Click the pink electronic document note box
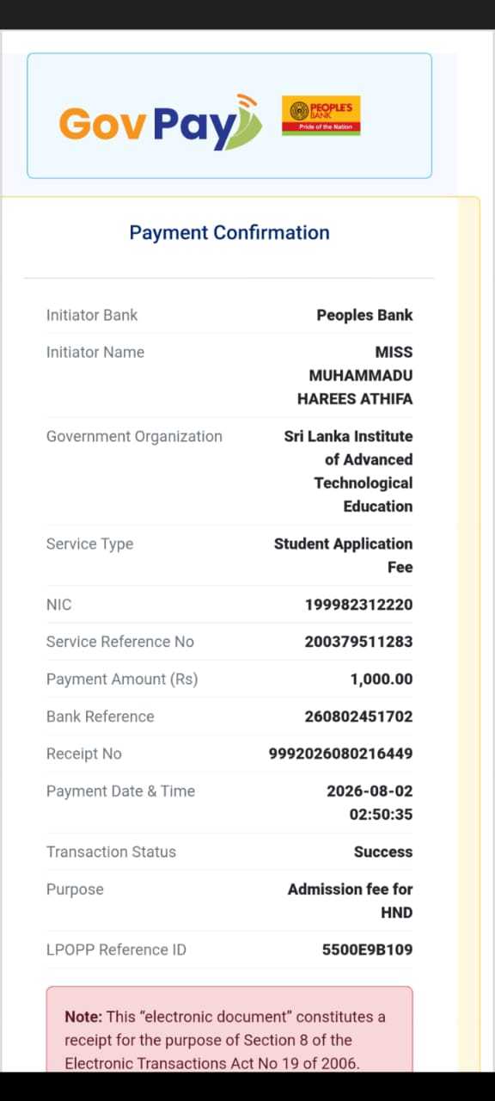This screenshot has height=1101, width=495. pos(229,1029)
